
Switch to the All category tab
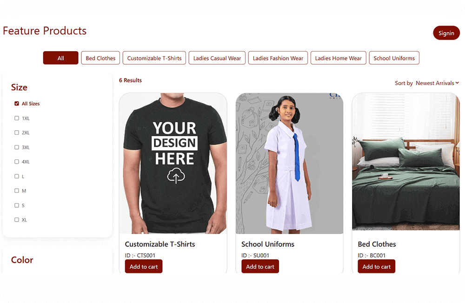[x=60, y=58]
